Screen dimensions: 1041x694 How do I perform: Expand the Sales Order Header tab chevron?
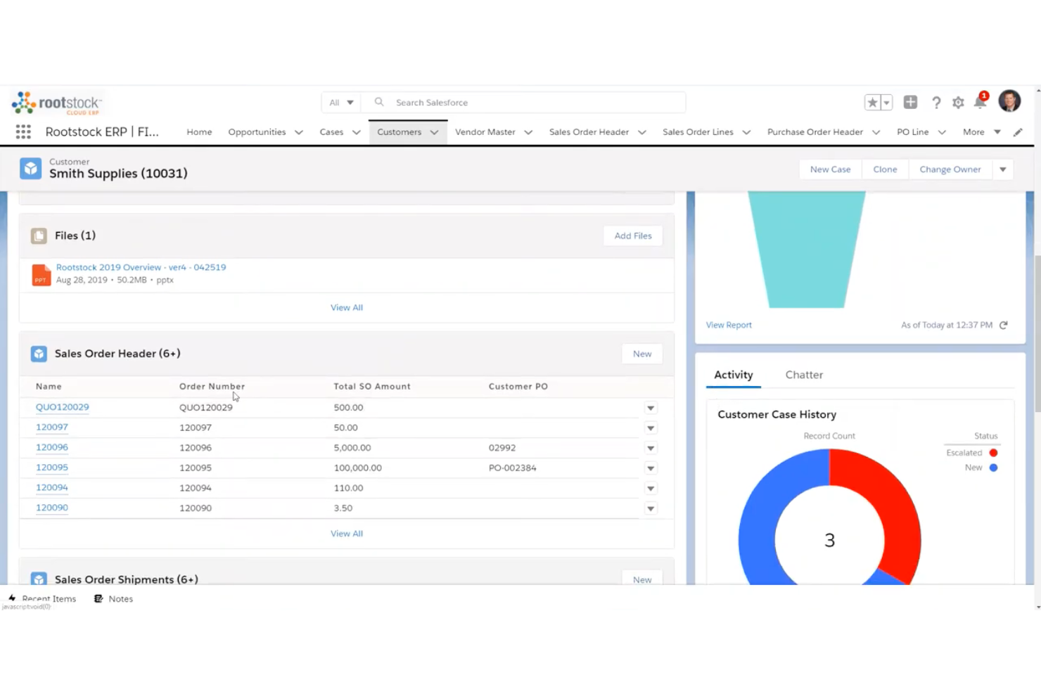(x=642, y=132)
